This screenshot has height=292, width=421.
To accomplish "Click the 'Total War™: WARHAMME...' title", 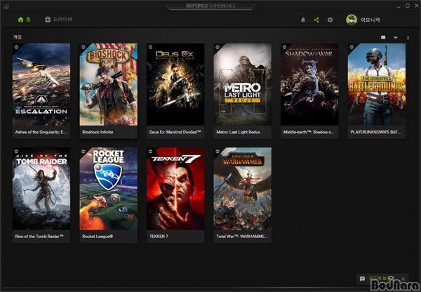I will pyautogui.click(x=242, y=237).
